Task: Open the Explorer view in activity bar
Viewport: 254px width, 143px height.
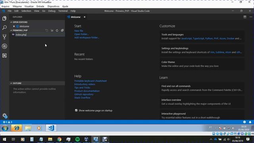Action: (x=4, y=18)
